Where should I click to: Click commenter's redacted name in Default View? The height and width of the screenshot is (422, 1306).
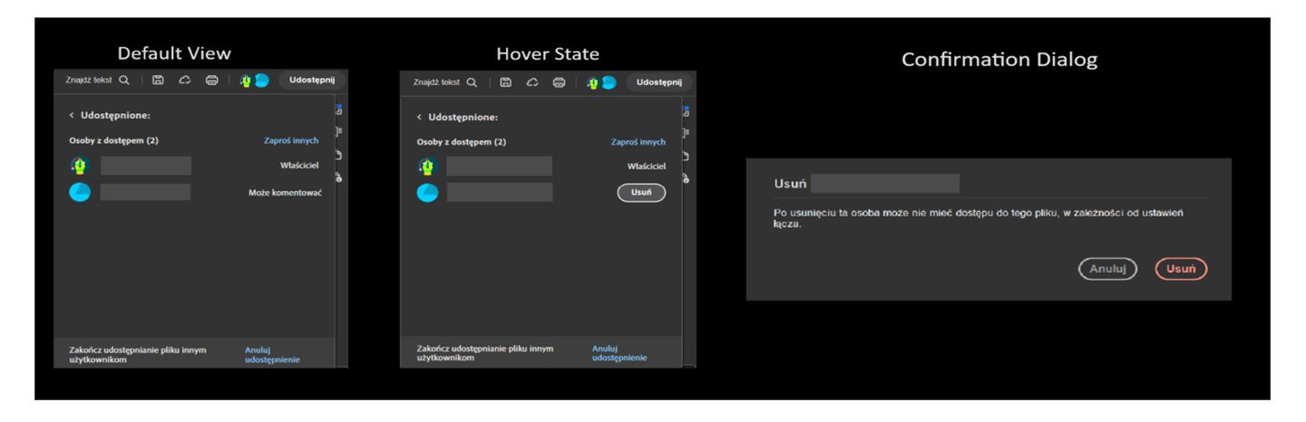145,192
